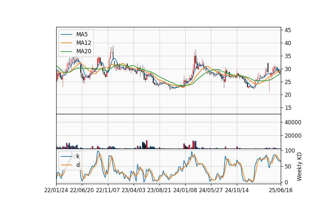The image size is (312, 224).
Task: Click the k legend label in KD panel
Action: (78, 156)
